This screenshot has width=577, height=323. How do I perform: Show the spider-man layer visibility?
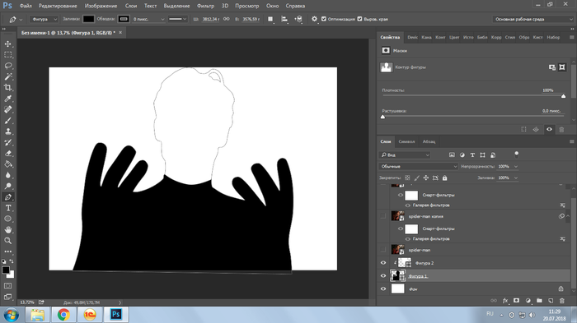click(383, 250)
